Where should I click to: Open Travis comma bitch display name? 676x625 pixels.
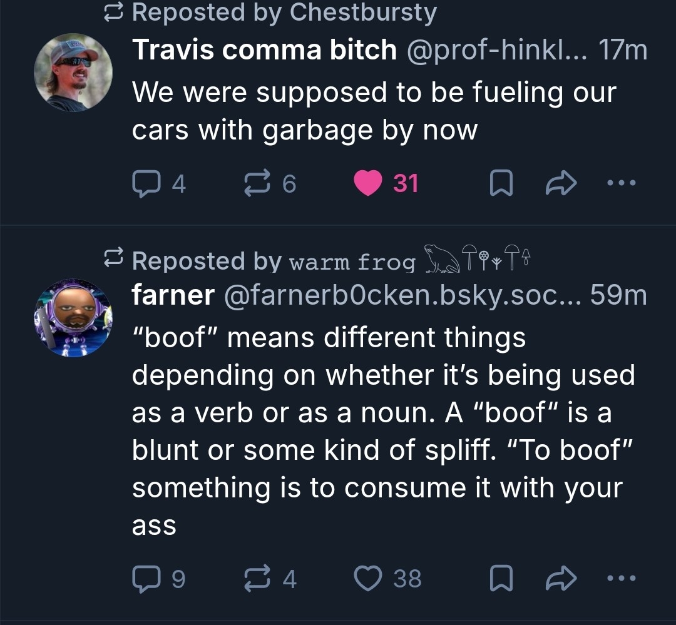point(264,50)
